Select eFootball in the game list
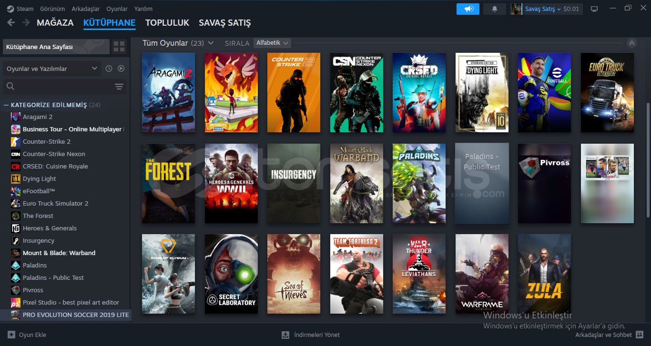Image resolution: width=651 pixels, height=346 pixels. coord(65,191)
